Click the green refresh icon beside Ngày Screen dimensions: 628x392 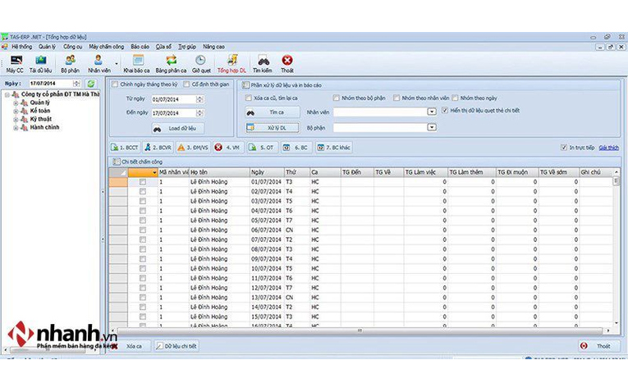[91, 84]
